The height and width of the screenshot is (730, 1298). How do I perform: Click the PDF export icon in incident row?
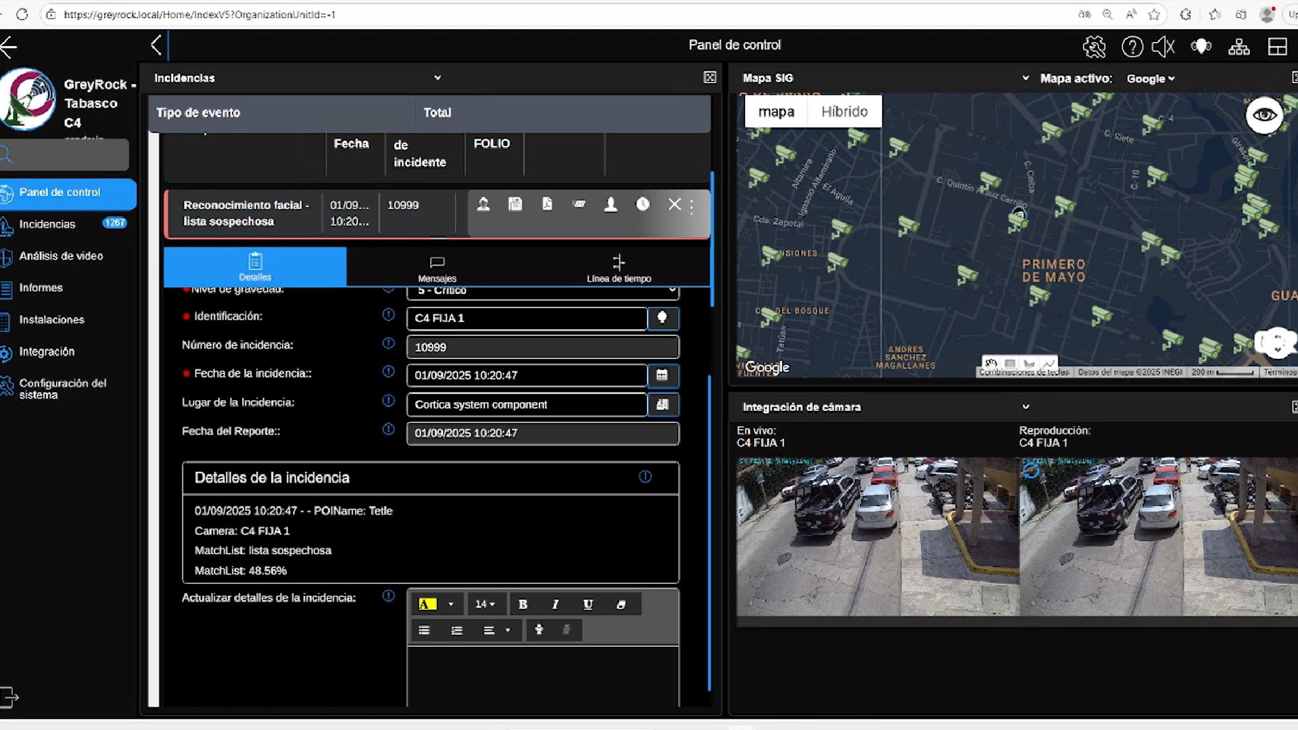pos(547,204)
